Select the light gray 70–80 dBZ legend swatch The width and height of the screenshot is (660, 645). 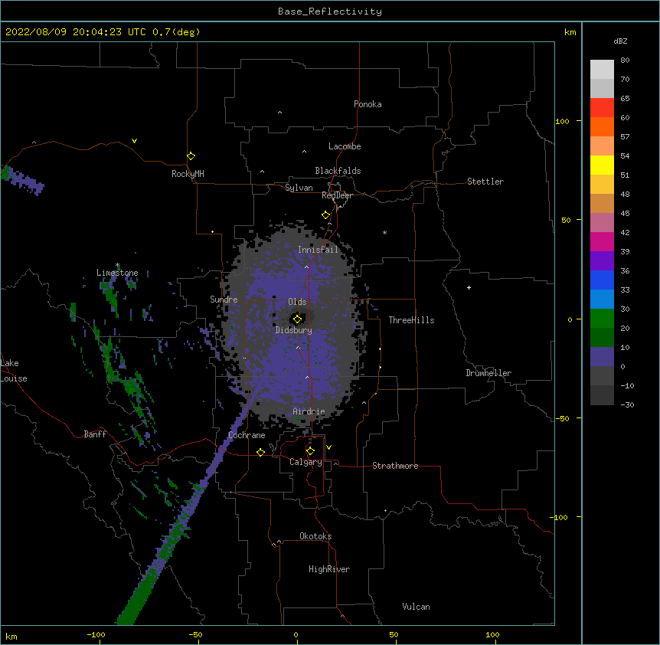(x=602, y=69)
